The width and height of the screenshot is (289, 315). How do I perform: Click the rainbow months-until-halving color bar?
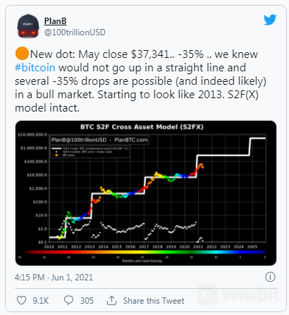pyautogui.click(x=144, y=252)
